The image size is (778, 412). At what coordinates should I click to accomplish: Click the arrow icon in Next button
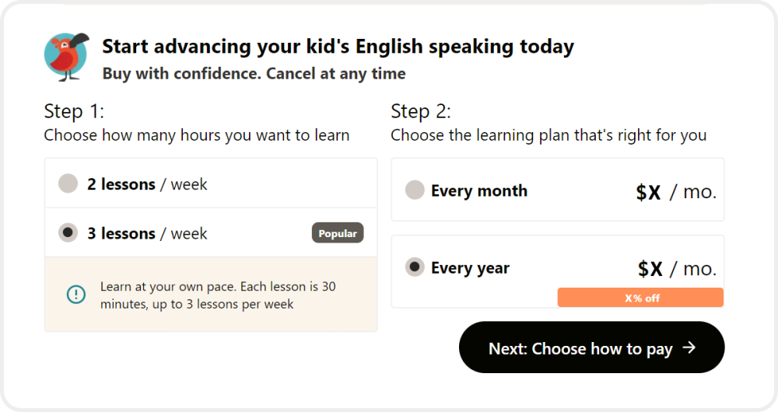(x=689, y=347)
